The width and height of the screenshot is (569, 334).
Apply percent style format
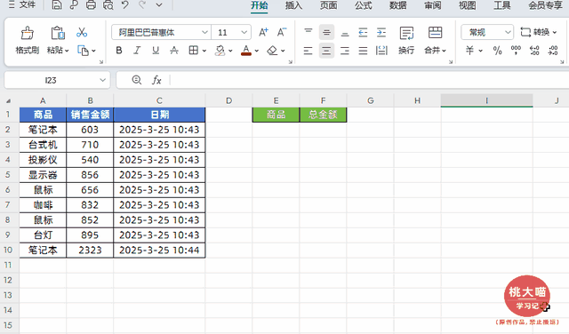click(497, 51)
